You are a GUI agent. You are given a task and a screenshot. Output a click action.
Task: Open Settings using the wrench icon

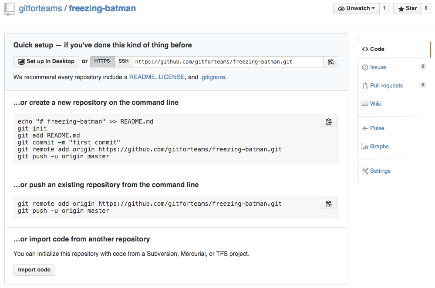click(365, 171)
